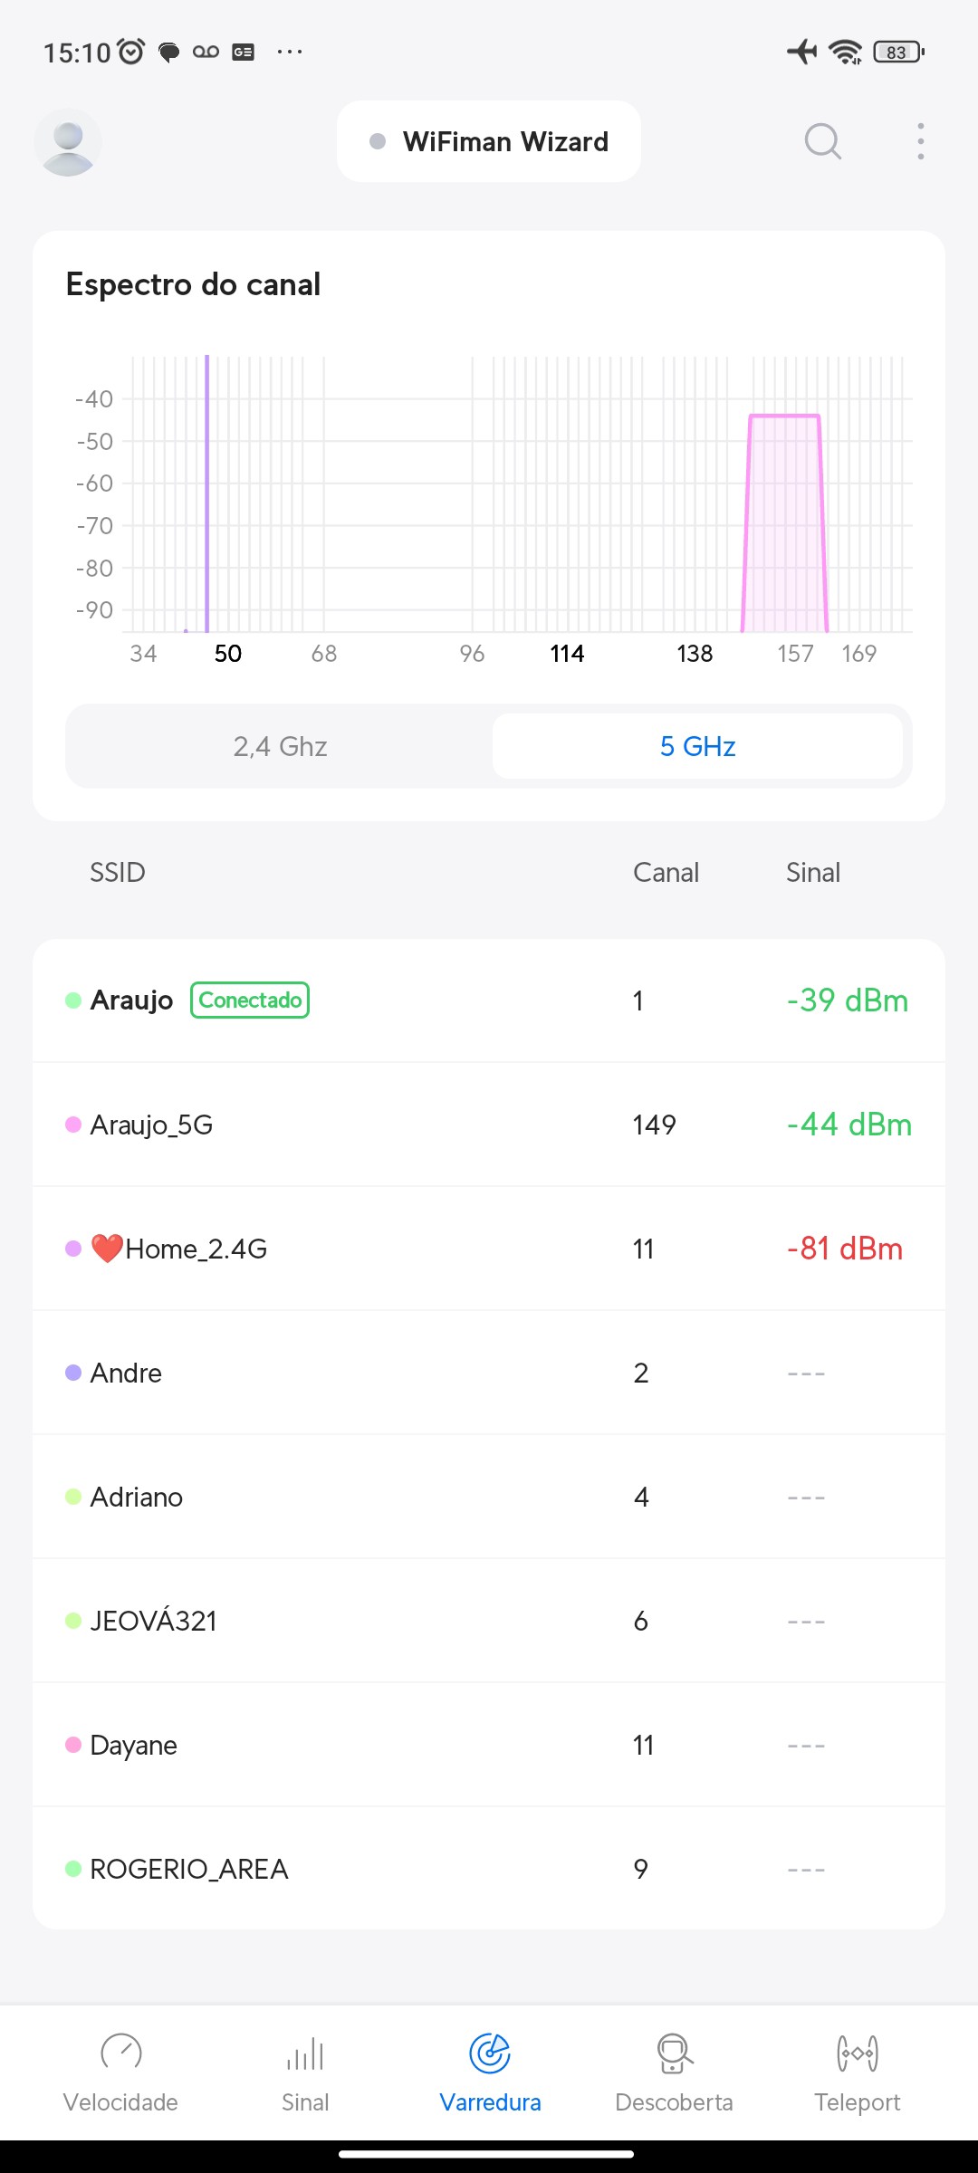
Task: Sort list by Canal column header
Action: click(666, 873)
